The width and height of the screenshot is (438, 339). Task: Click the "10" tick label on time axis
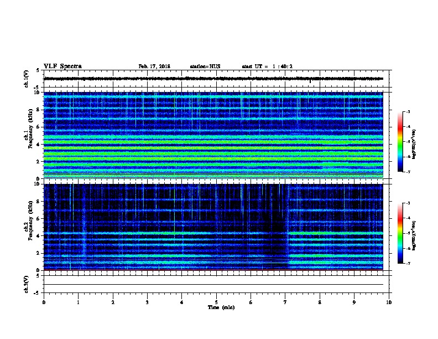[x=389, y=302]
